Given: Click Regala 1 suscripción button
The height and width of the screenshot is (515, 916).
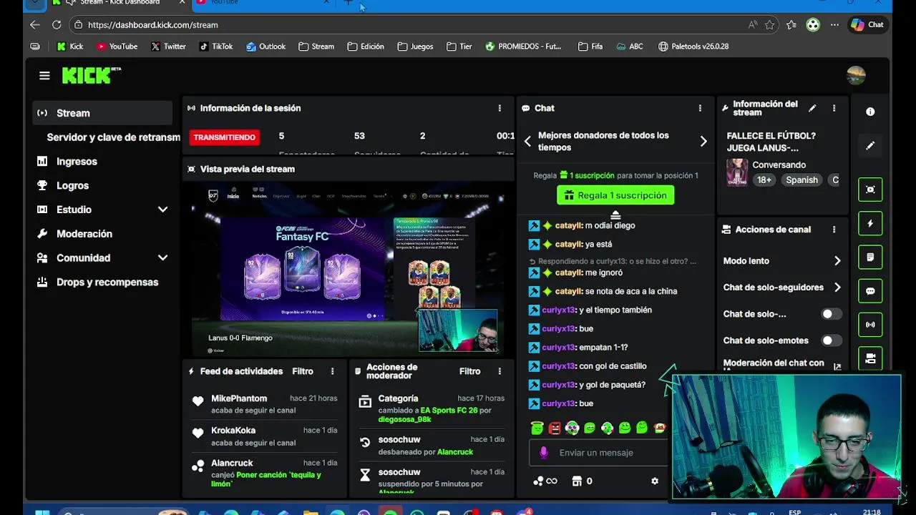Looking at the screenshot, I should (x=615, y=195).
